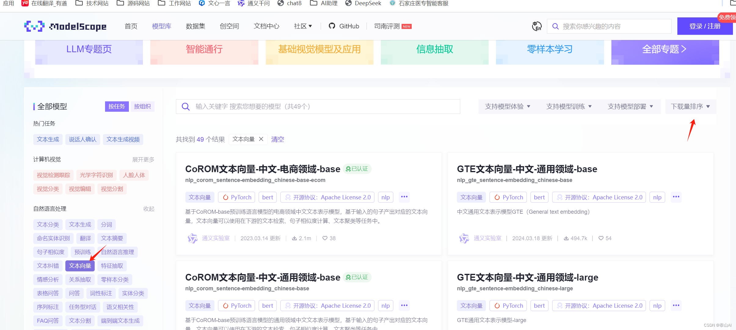The width and height of the screenshot is (736, 330).
Task: Open the 在线翻译_有道 bookmark
Action: click(x=44, y=3)
